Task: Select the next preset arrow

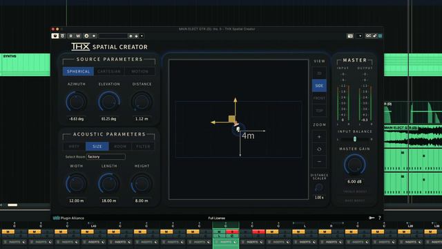Action: click(136, 36)
